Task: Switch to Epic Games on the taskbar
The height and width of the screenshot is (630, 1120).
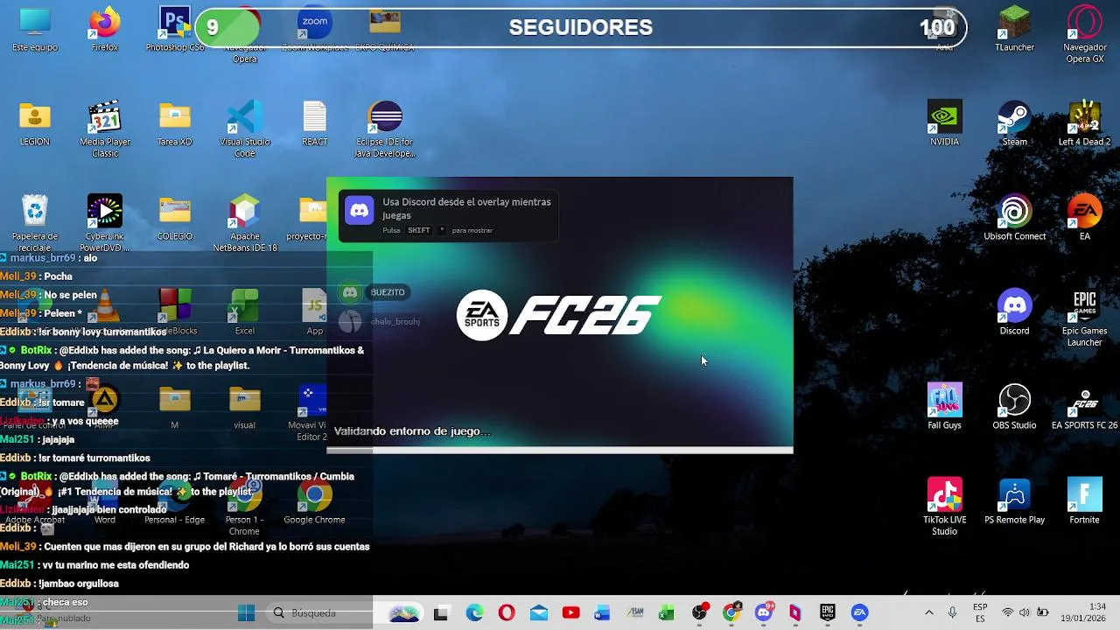Action: [828, 613]
